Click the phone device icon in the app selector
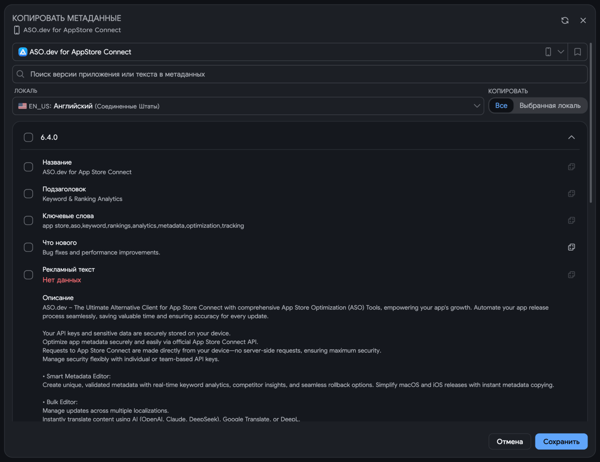The image size is (600, 462). (x=548, y=52)
